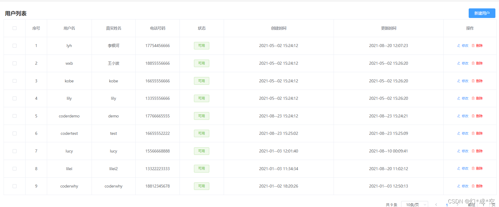Click the pencil 修改 button for lyh

tap(463, 46)
